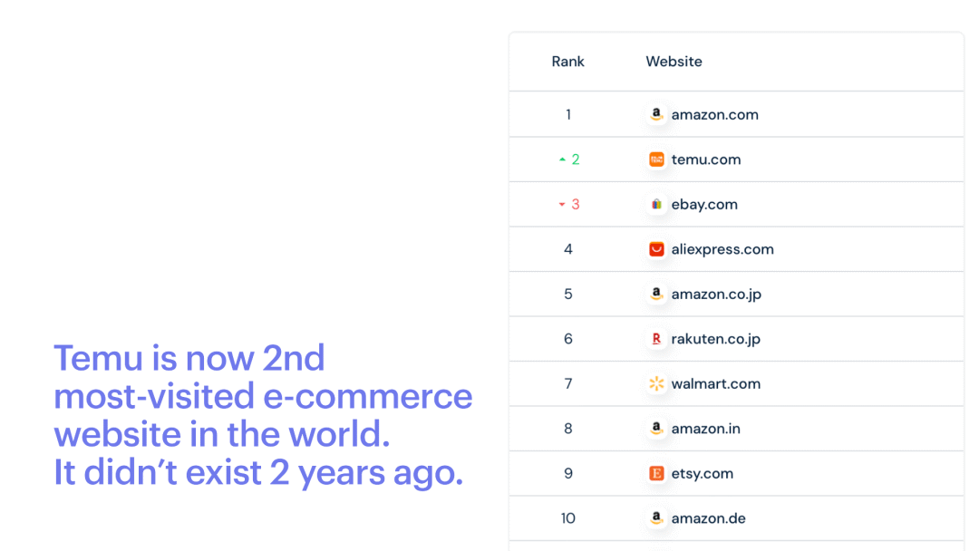The image size is (979, 551).
Task: Open the aliexpress.com website link
Action: click(x=722, y=249)
